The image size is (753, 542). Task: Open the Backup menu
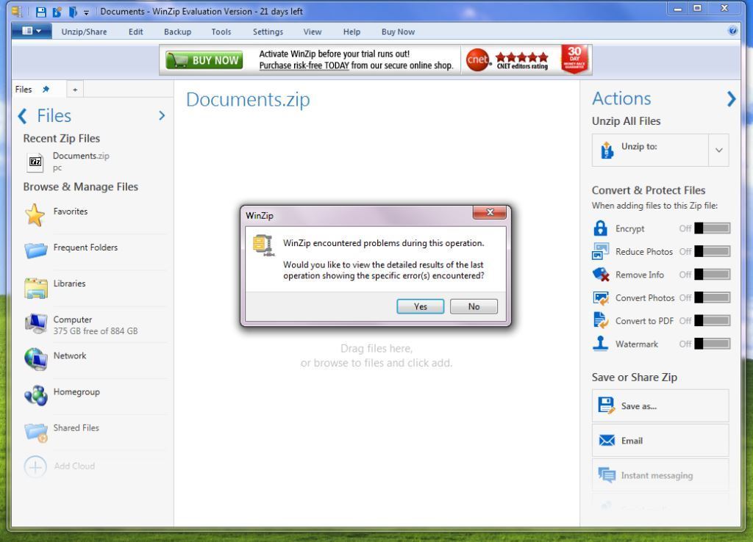coord(177,32)
